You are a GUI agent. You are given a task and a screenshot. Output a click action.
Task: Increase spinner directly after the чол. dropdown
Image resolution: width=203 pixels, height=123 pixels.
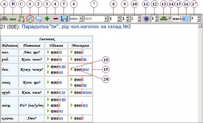pyautogui.click(x=119, y=17)
